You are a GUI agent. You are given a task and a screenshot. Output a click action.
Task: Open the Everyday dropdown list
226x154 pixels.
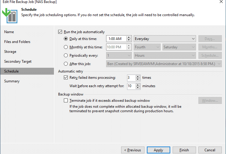pyautogui.click(x=165, y=39)
